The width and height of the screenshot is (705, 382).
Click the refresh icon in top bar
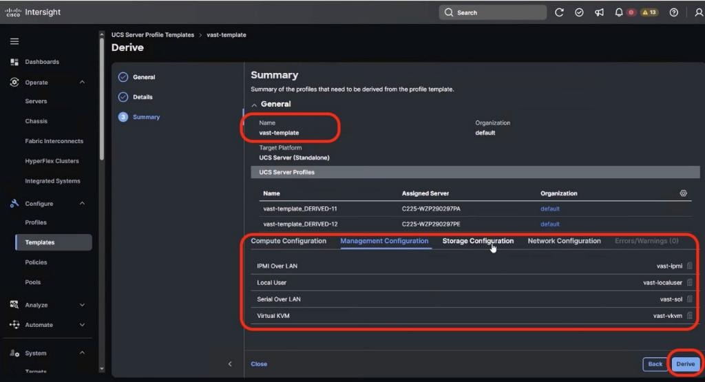tap(559, 12)
